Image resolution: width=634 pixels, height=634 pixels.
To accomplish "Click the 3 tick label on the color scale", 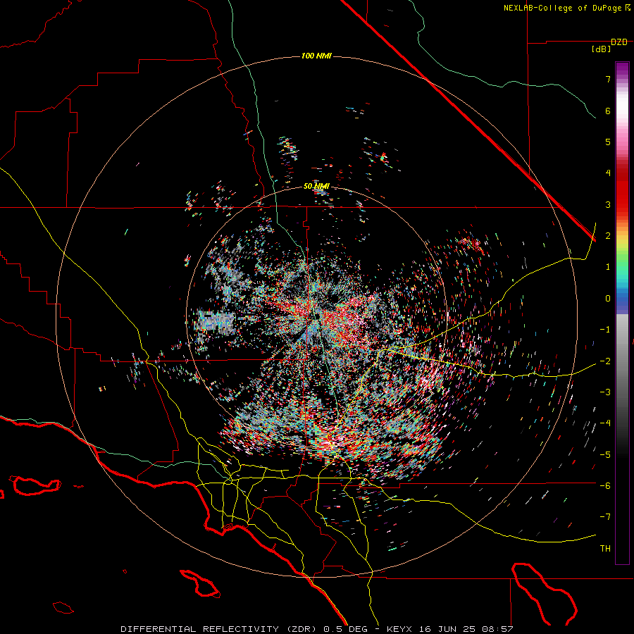I will point(608,204).
